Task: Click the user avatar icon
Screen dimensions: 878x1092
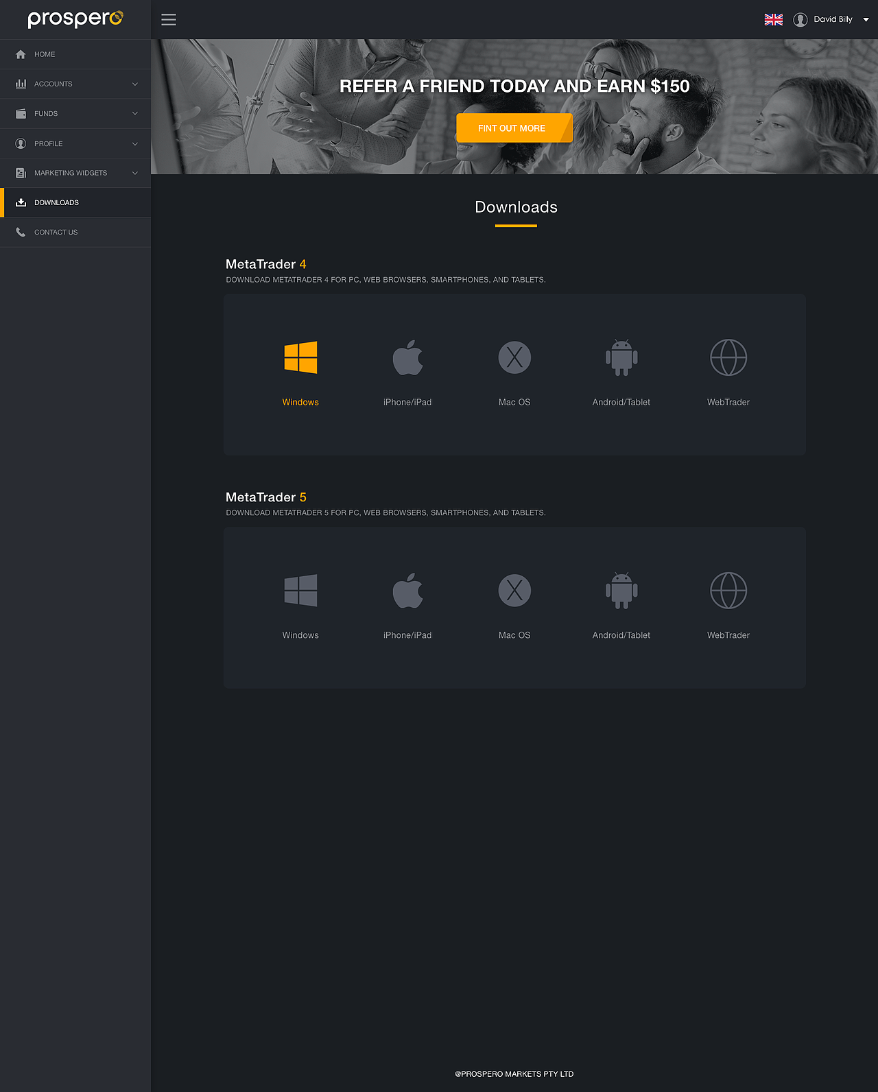Action: tap(800, 19)
